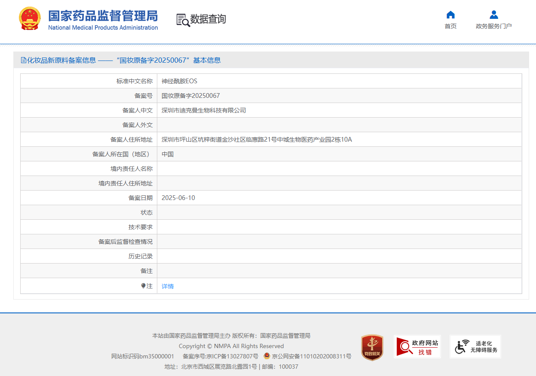
Task: Click the accessibility wheelchair icon
Action: [462, 347]
